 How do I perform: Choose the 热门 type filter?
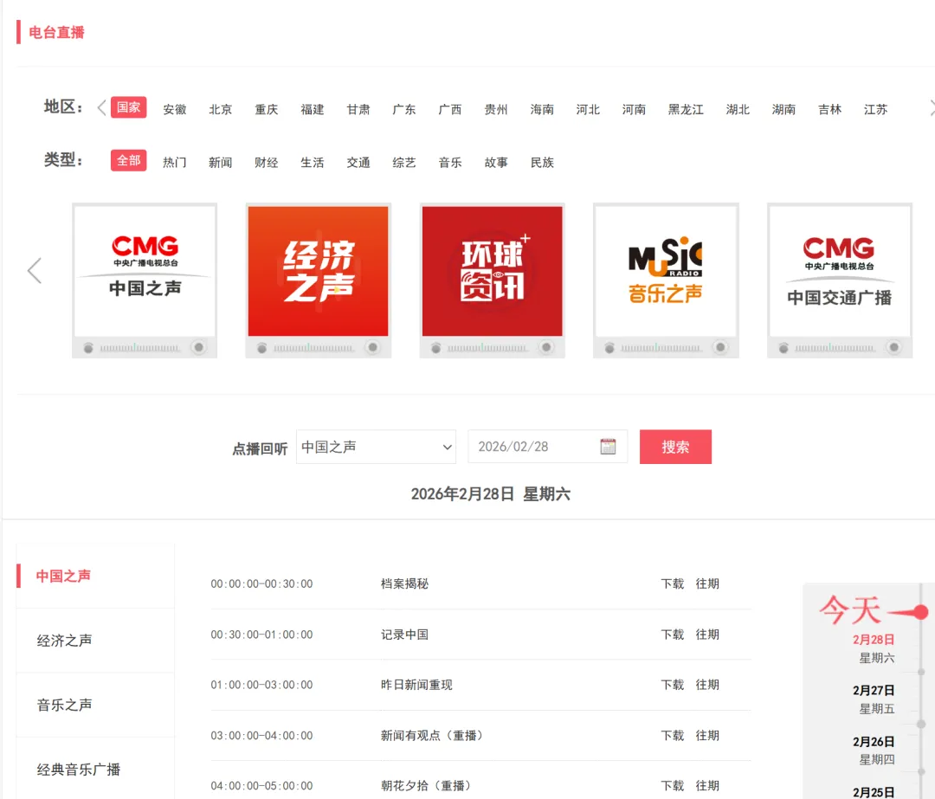175,162
